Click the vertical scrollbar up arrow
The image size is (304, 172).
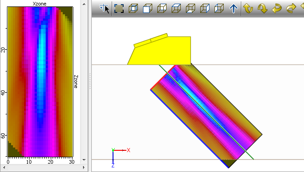(84, 4)
